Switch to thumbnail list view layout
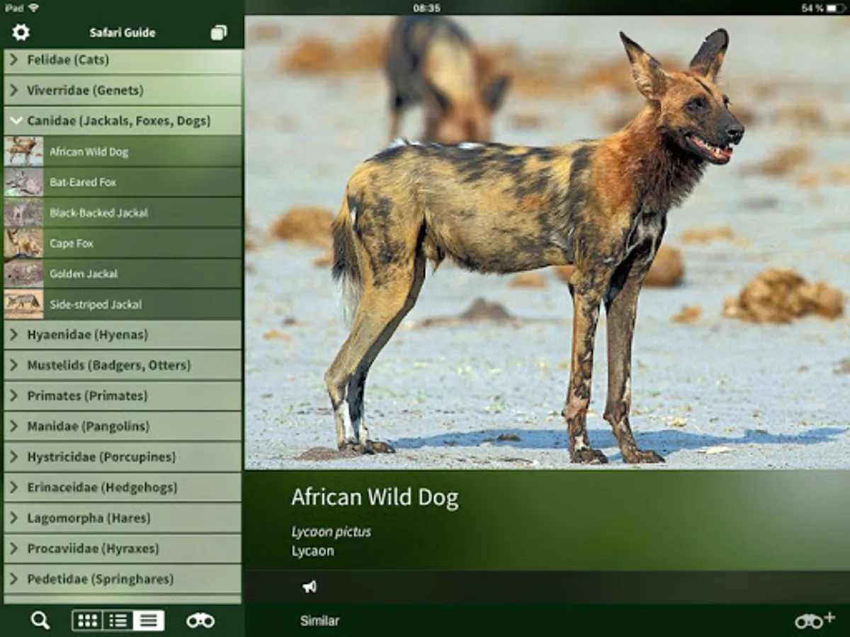The image size is (850, 637). pos(118,621)
